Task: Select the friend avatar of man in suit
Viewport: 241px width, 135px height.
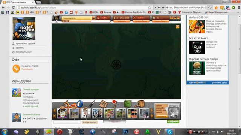Action: 85,113
